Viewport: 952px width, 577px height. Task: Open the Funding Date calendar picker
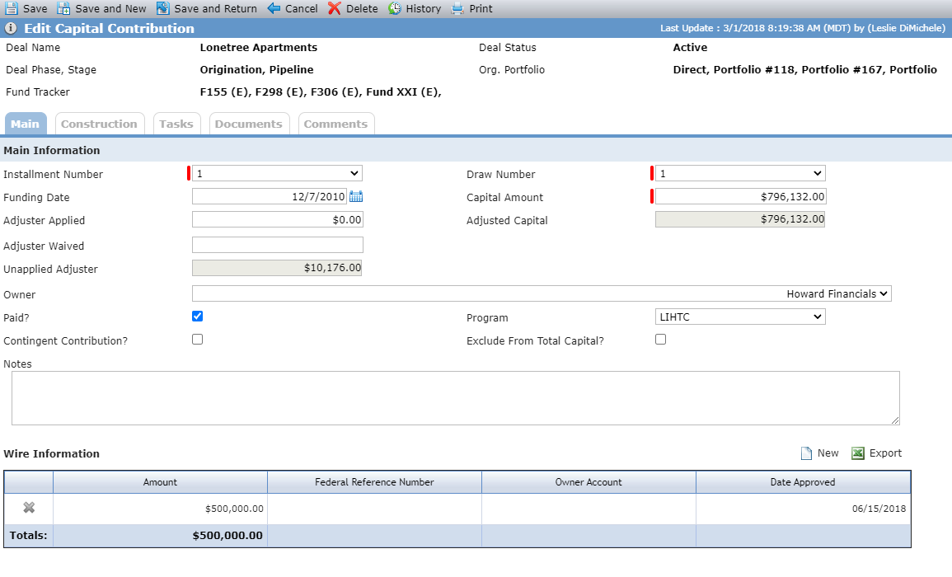click(356, 196)
